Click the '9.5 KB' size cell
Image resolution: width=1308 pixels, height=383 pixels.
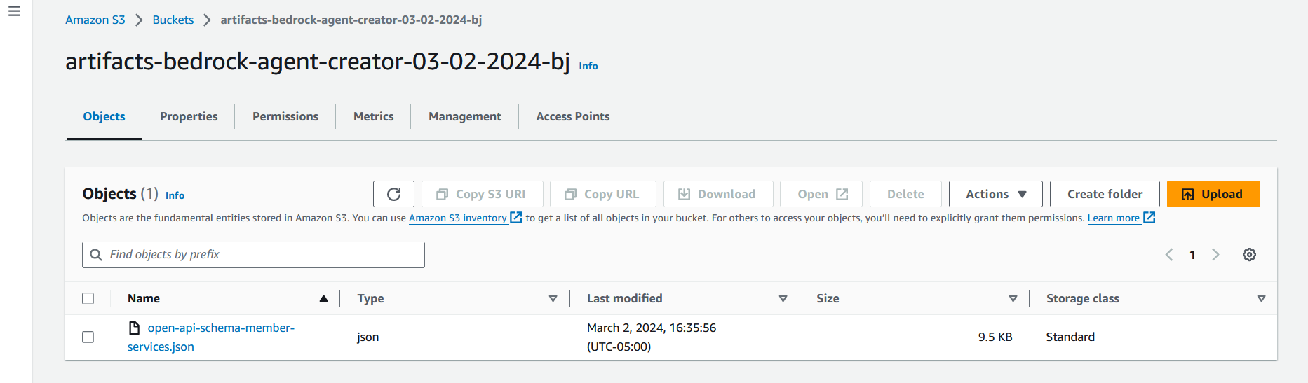[x=995, y=337]
